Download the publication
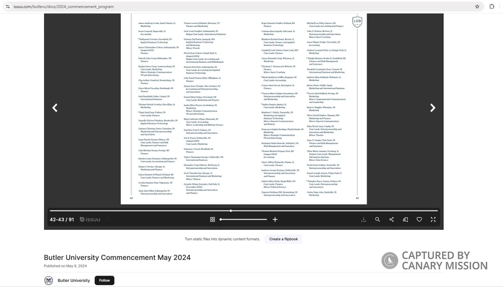The image size is (503, 287). [x=363, y=220]
